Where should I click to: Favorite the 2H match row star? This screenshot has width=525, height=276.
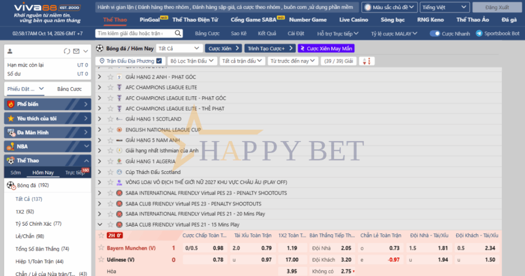101,235
